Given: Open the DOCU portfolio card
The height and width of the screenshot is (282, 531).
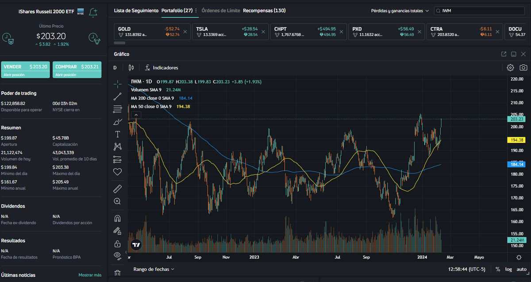Looking at the screenshot, I should pos(517,32).
